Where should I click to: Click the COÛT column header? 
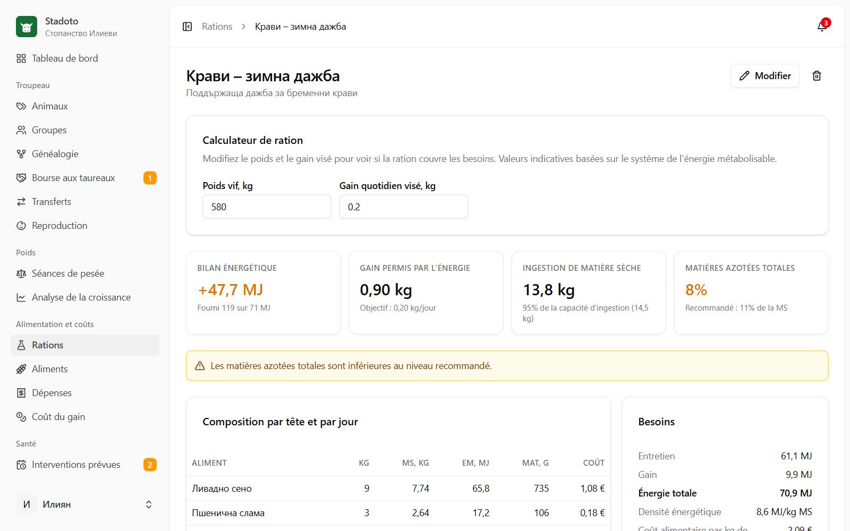pyautogui.click(x=594, y=463)
